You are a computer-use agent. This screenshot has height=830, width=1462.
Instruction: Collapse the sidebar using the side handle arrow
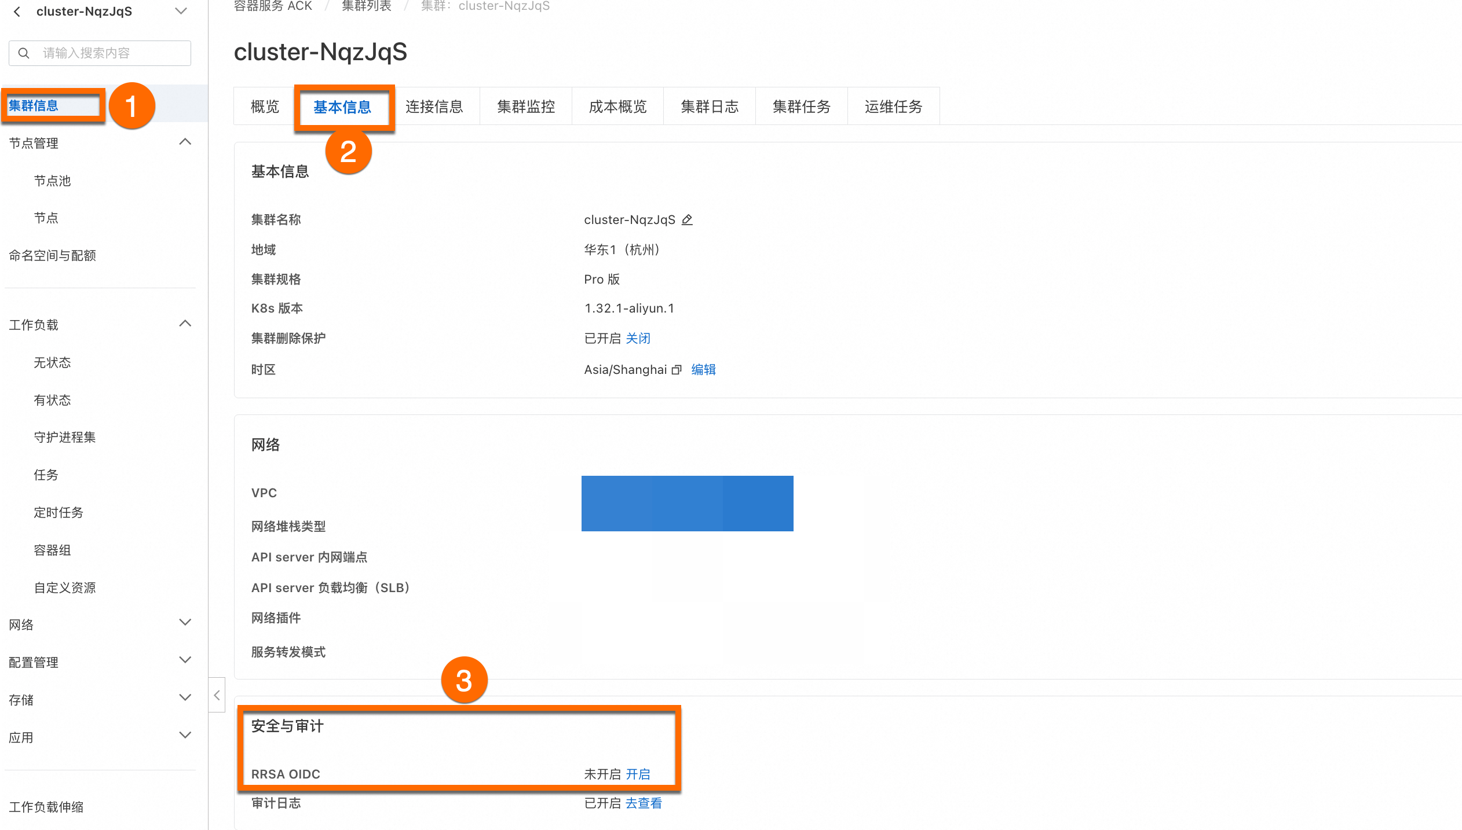(x=217, y=695)
